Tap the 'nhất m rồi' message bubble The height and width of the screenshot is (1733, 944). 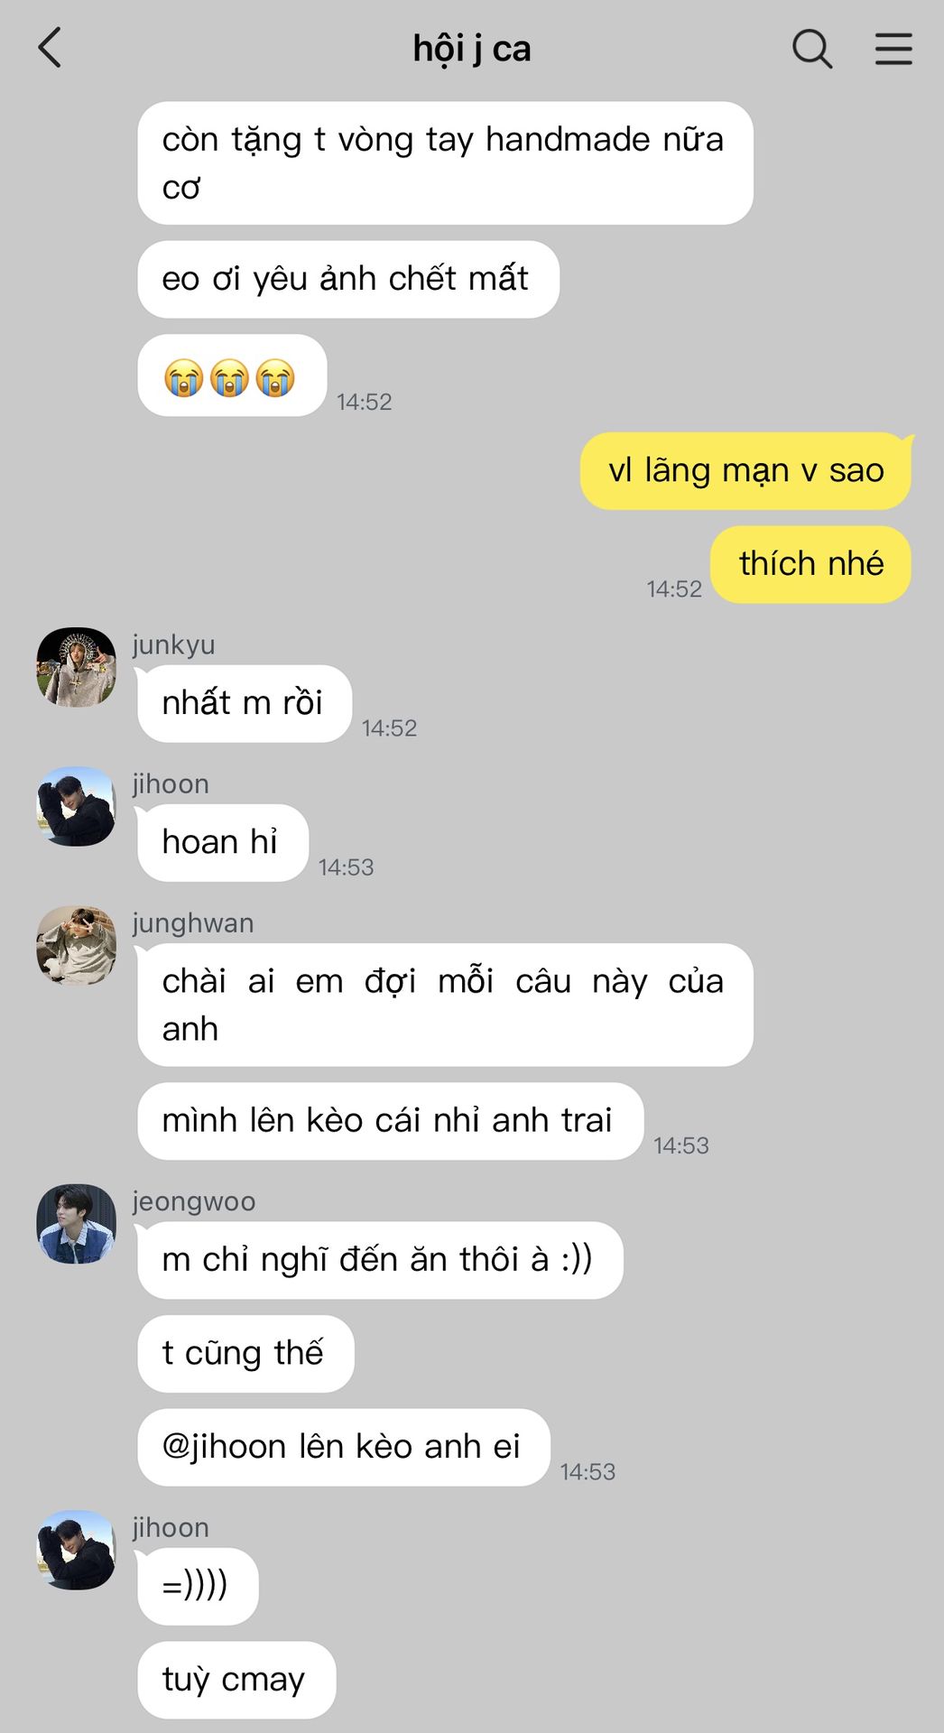[244, 703]
